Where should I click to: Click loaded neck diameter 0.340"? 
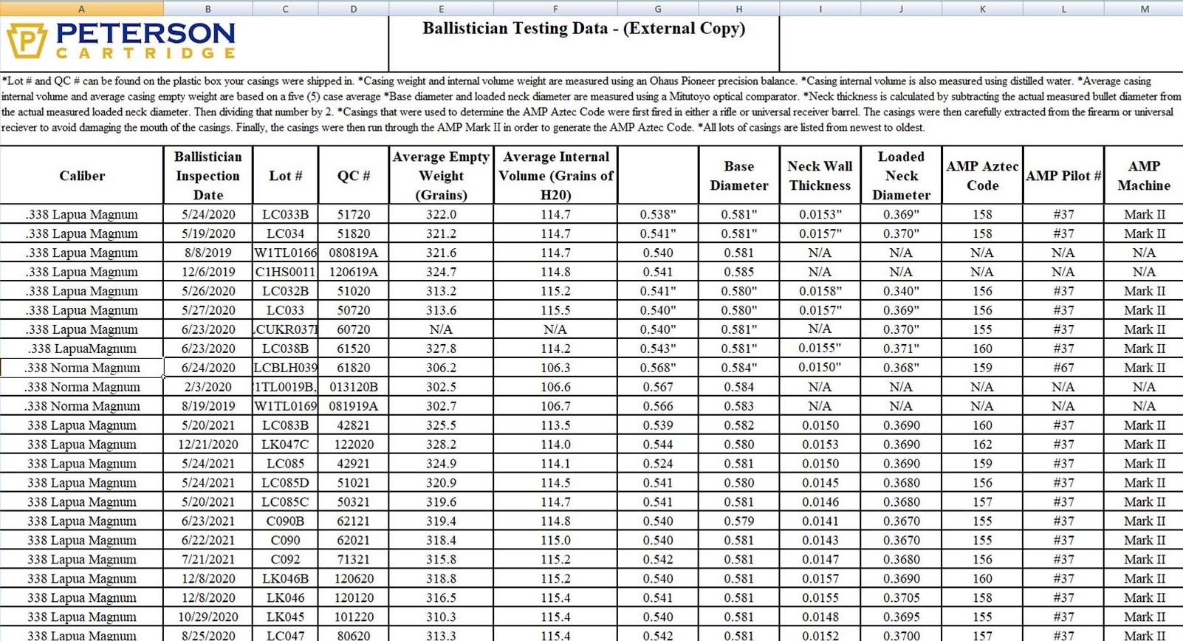901,291
